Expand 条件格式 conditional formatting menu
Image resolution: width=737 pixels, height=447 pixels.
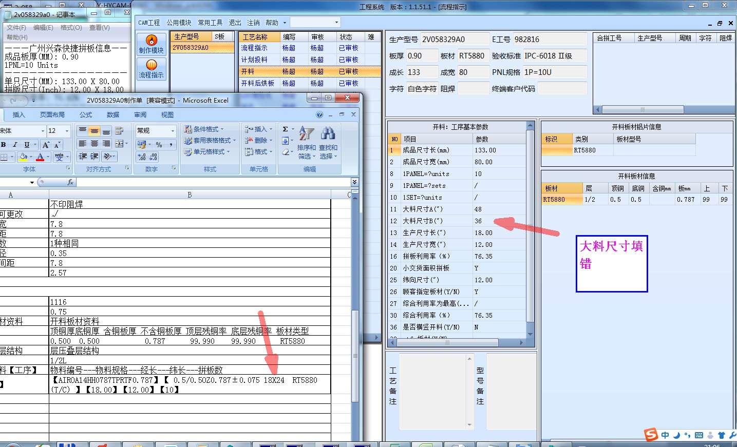pos(204,129)
